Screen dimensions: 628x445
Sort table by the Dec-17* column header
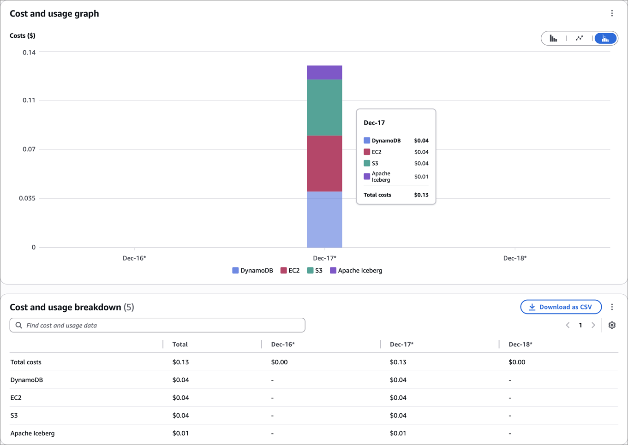click(401, 344)
